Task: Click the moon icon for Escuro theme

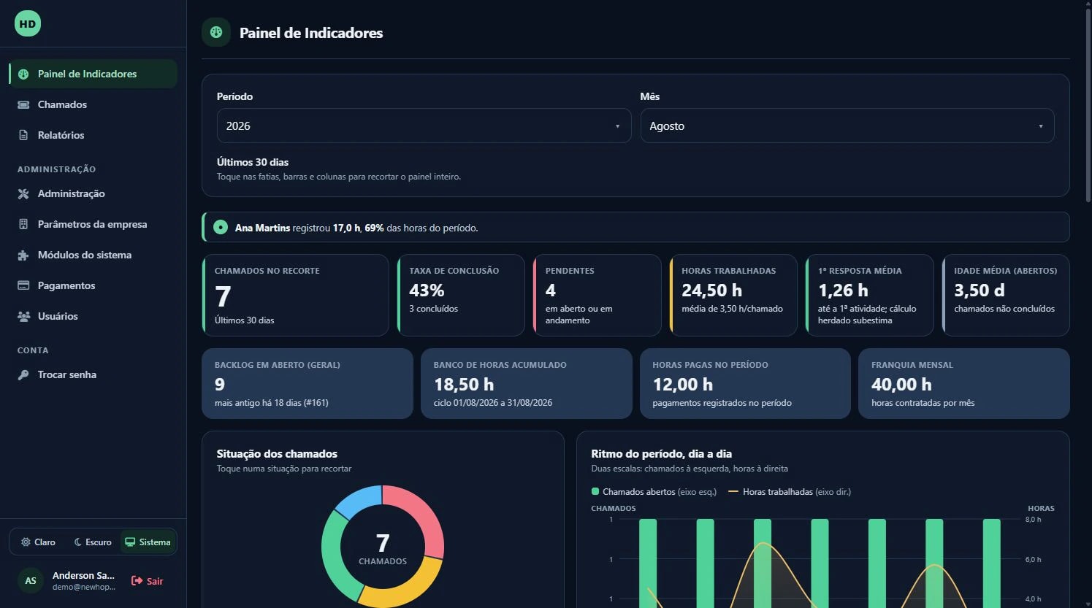Action: pos(77,542)
